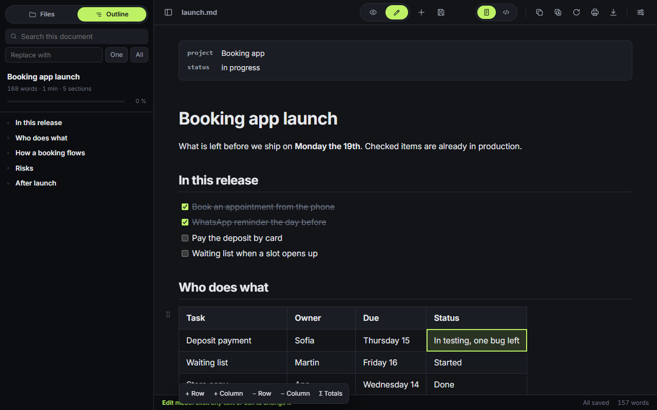Click the Σ Totals button
Screen dimensions: 657x410
(x=331, y=394)
